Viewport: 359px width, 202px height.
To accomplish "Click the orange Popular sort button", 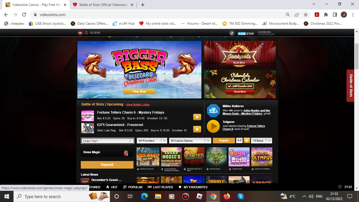I will coord(224,141).
